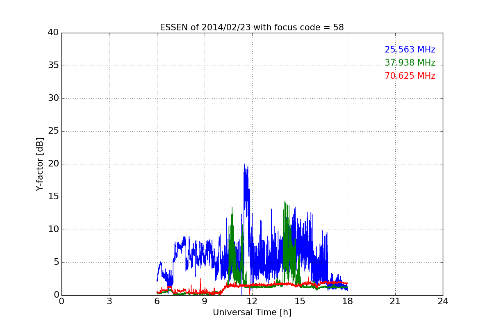Click the y-axis tick label '25'
Image resolution: width=492 pixels, height=328 pixels.
tap(53, 131)
